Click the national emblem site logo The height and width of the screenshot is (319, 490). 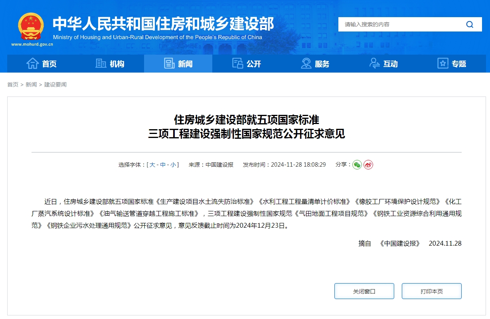tap(31, 27)
